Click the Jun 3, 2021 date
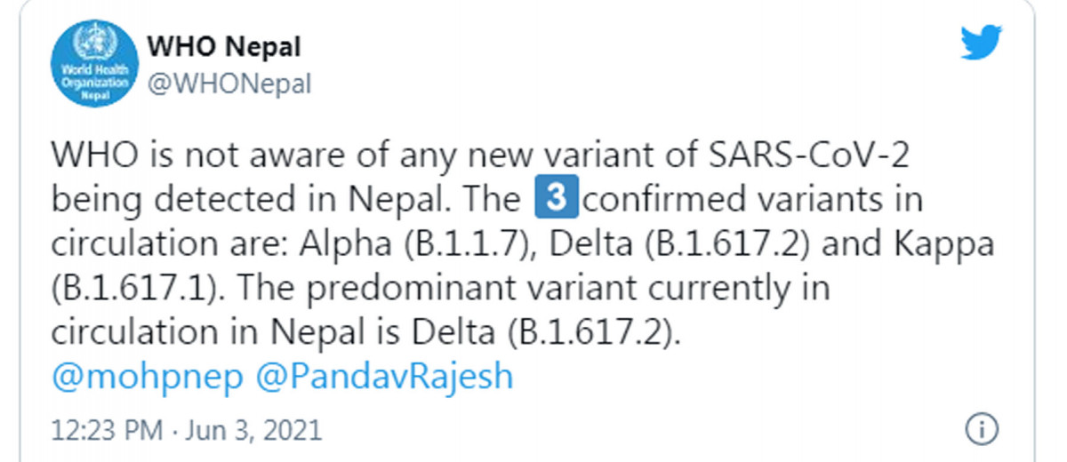Screen dimensions: 1067x462 (x=253, y=431)
